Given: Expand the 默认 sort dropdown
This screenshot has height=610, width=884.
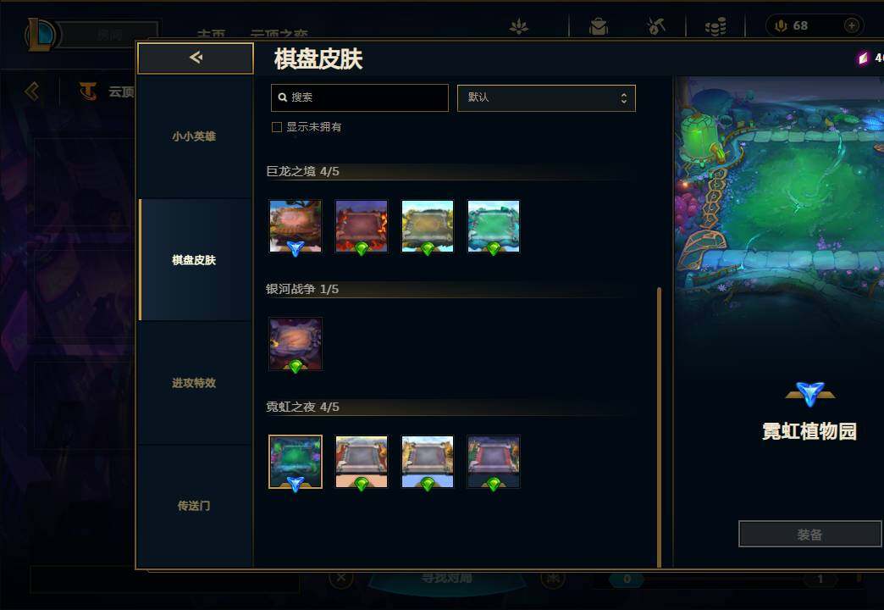Looking at the screenshot, I should coord(546,97).
